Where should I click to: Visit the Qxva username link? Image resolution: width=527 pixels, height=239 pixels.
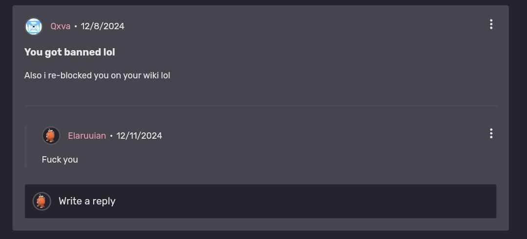point(61,26)
